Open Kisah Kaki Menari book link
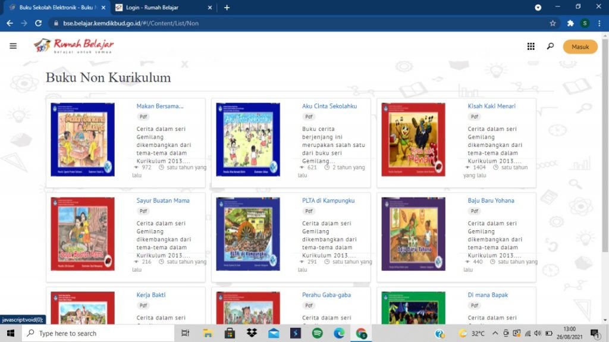The image size is (609, 342). (x=492, y=106)
